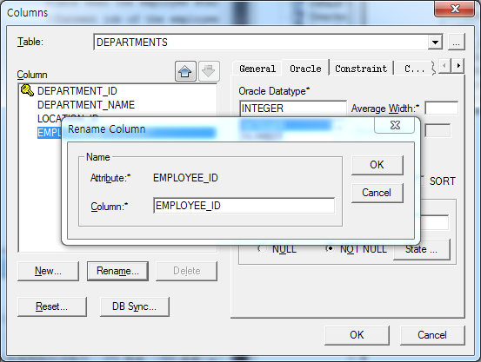Open the truncated C... tab
Viewport: 481px width, 362px height.
point(414,69)
